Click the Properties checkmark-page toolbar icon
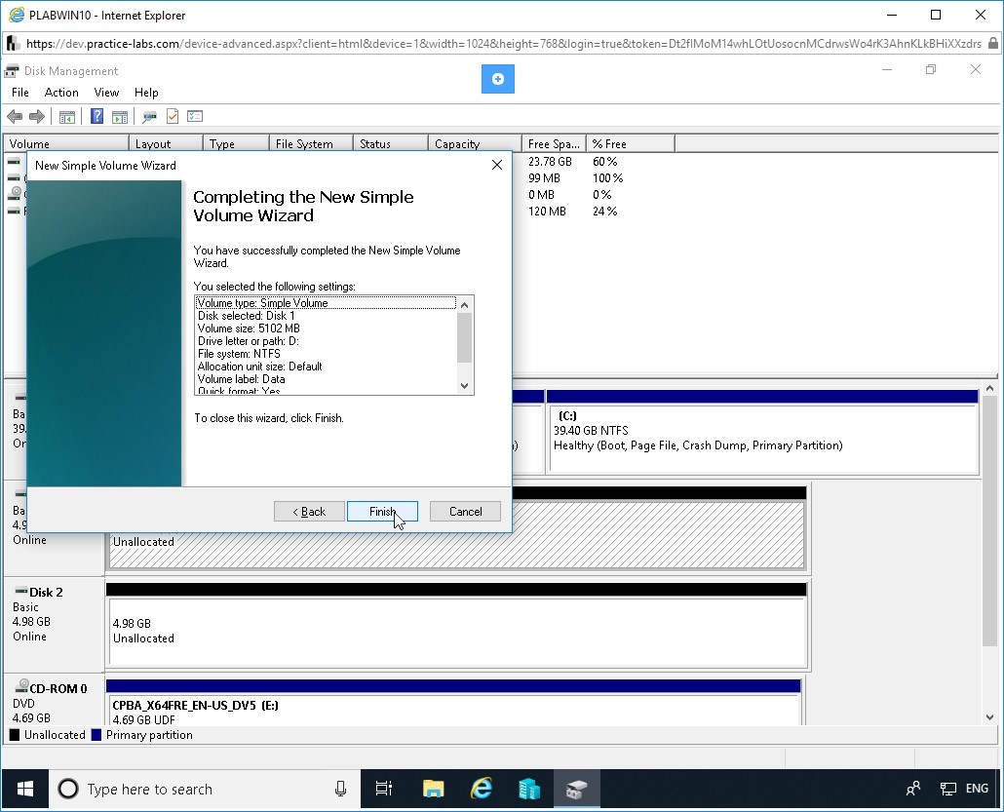 [173, 116]
